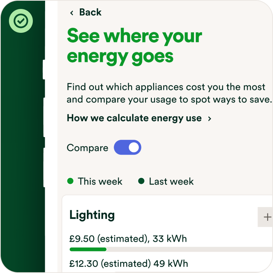Click the green Lighting usage bar fill

88,249
